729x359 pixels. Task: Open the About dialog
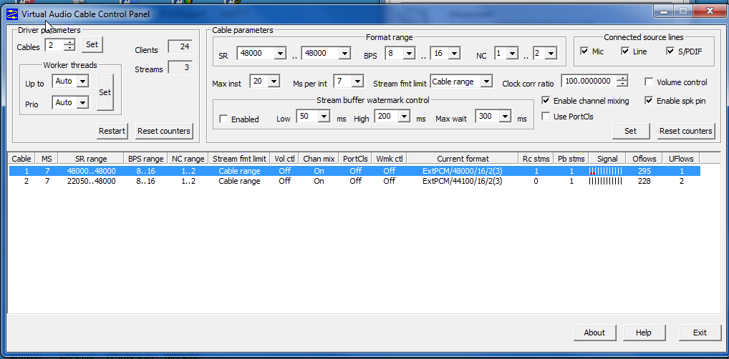pyautogui.click(x=594, y=333)
